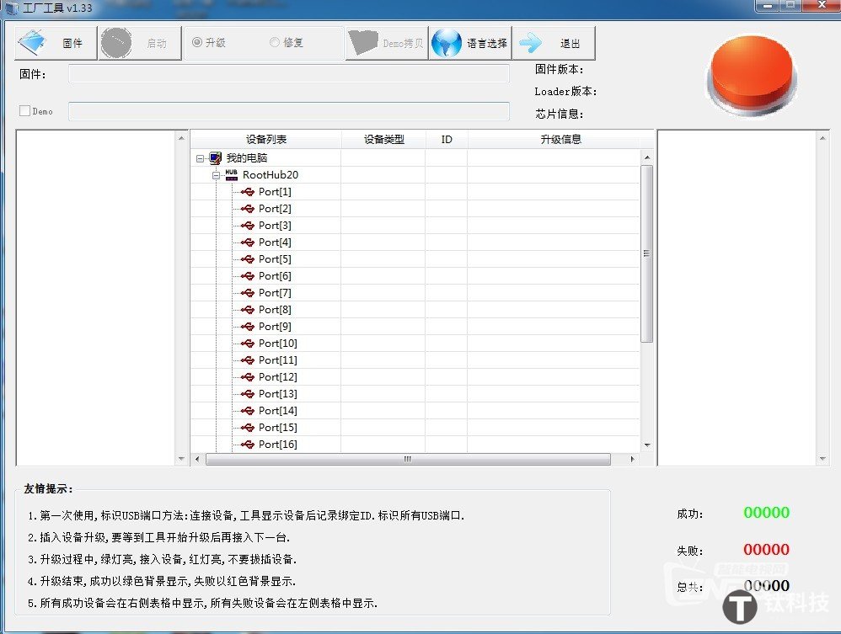The width and height of the screenshot is (841, 634).
Task: Click the 我的电脑 computer icon
Action: (x=216, y=158)
